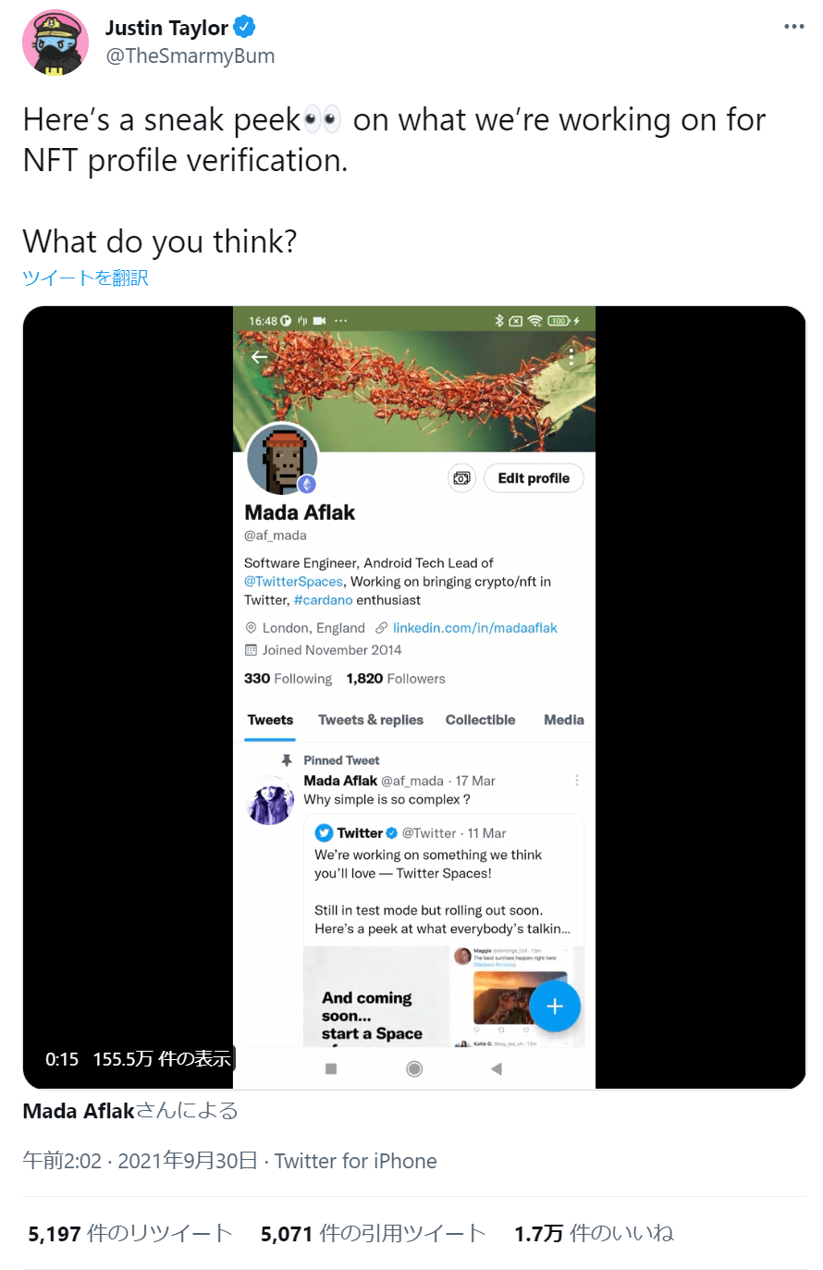The width and height of the screenshot is (823, 1270).
Task: Tap the Android back triangle button
Action: click(x=497, y=1069)
